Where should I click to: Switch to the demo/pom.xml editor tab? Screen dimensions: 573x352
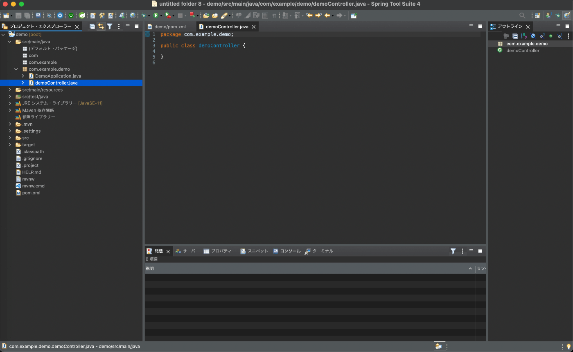pos(170,27)
